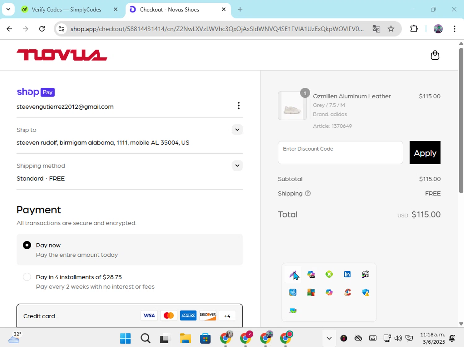Open the clock showing 11:18 a. m.
Screen dimensions: 464x347
click(433, 338)
